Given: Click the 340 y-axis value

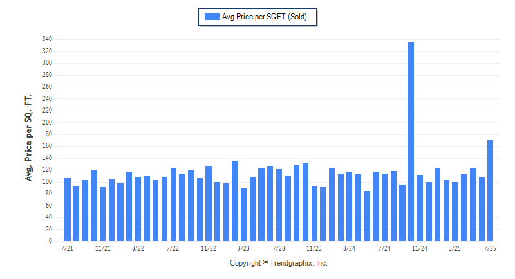Looking at the screenshot, I should (x=47, y=39).
